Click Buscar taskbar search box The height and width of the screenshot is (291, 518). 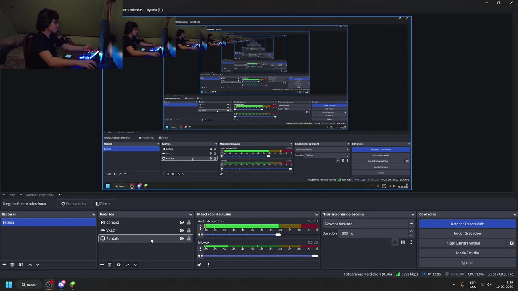(29, 285)
